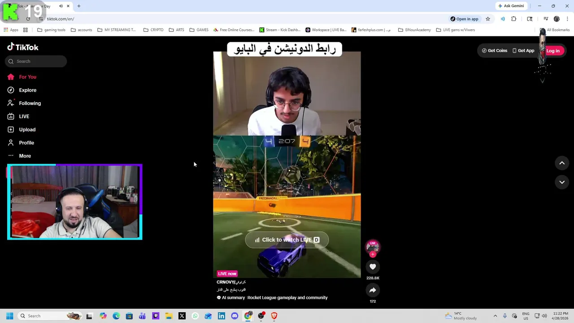
Task: Open the MY STREAMING T... bookmark folder
Action: point(116,30)
